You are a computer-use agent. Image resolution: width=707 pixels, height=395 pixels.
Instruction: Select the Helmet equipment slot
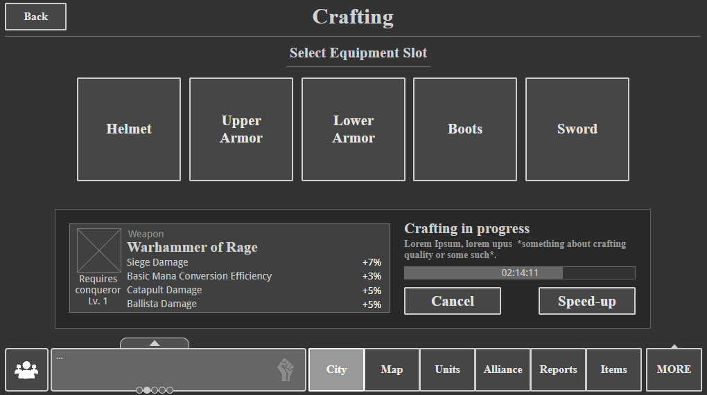pos(129,129)
